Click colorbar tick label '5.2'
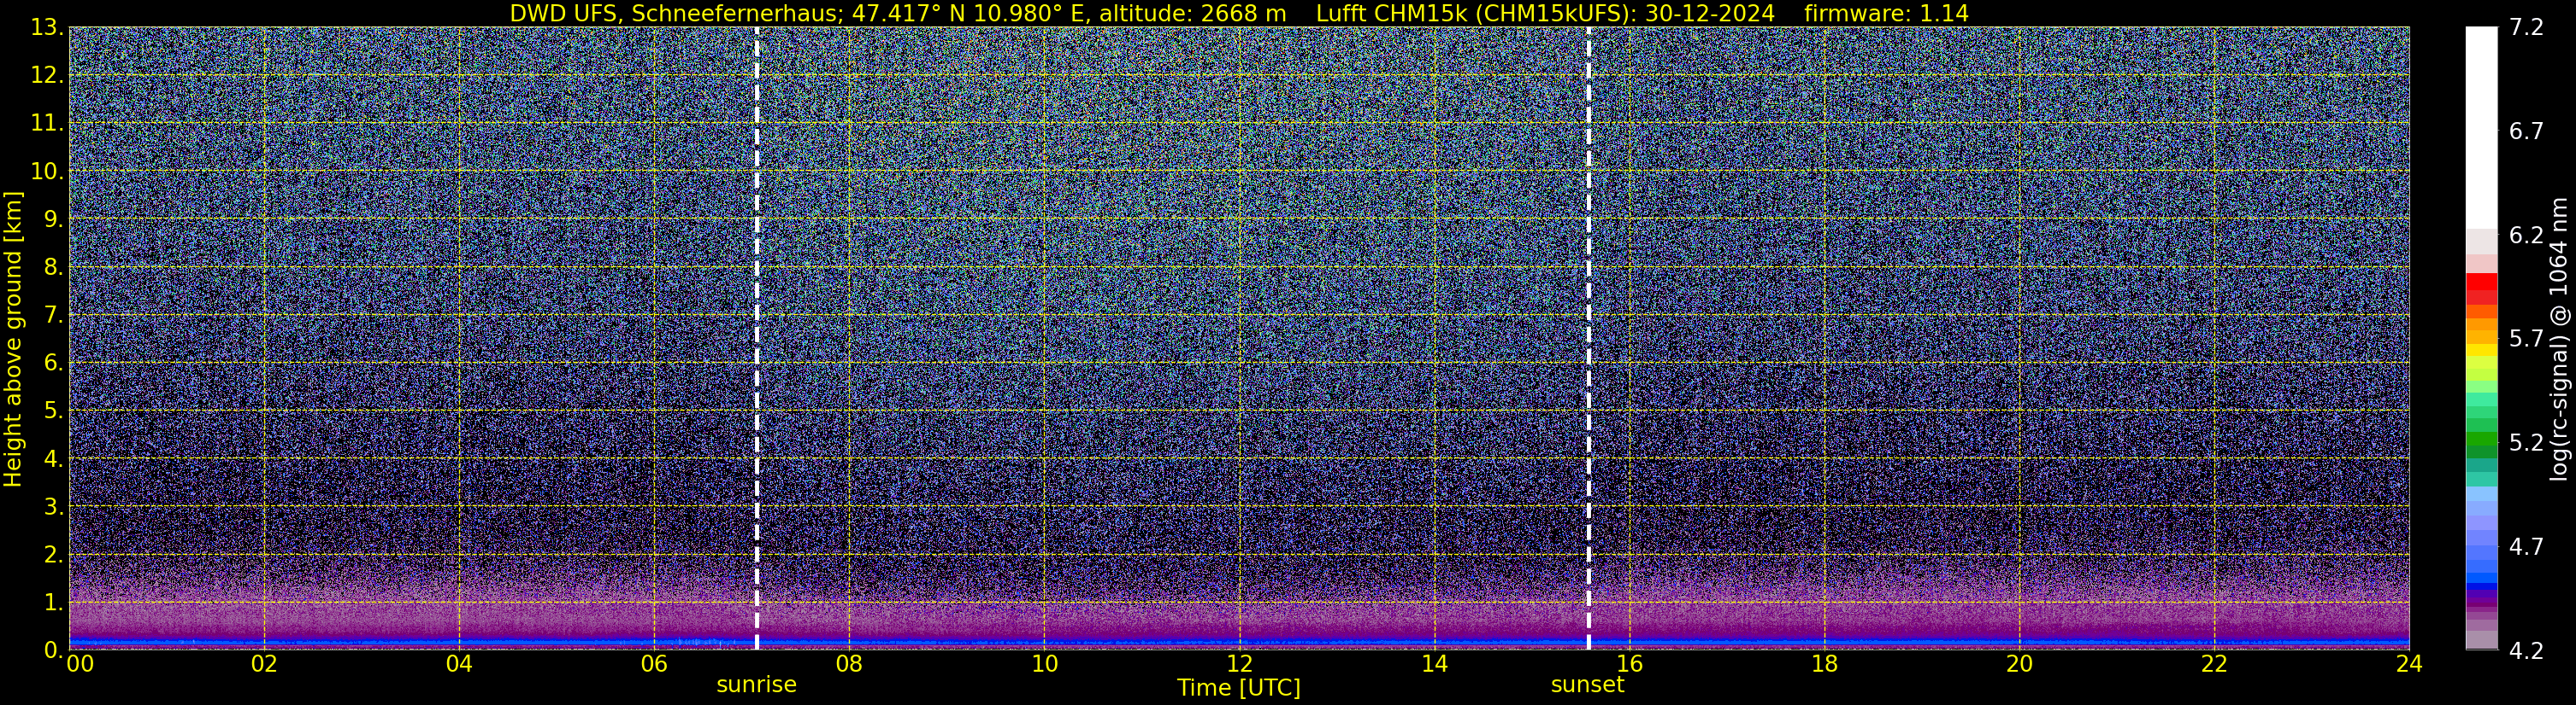The image size is (2576, 705). pyautogui.click(x=2526, y=442)
